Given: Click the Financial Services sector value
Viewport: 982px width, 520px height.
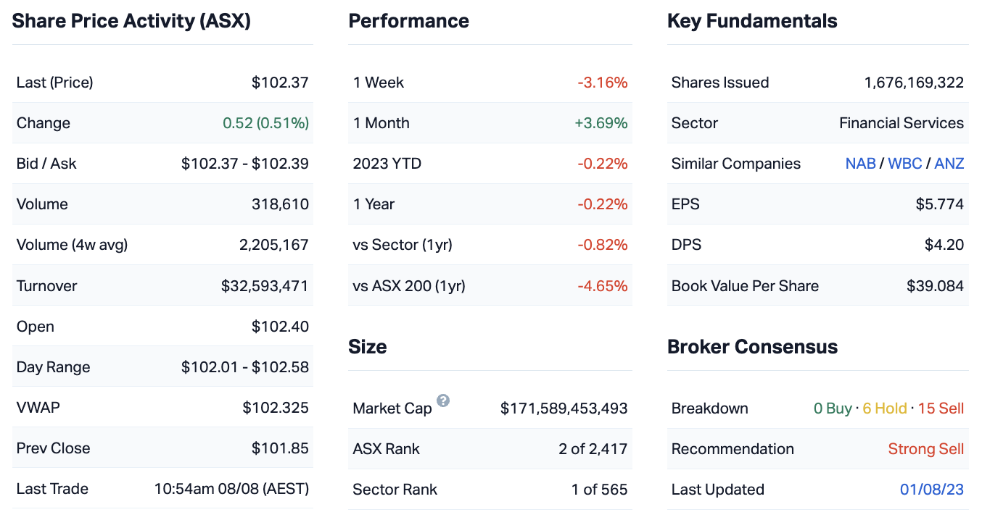Looking at the screenshot, I should [x=901, y=123].
